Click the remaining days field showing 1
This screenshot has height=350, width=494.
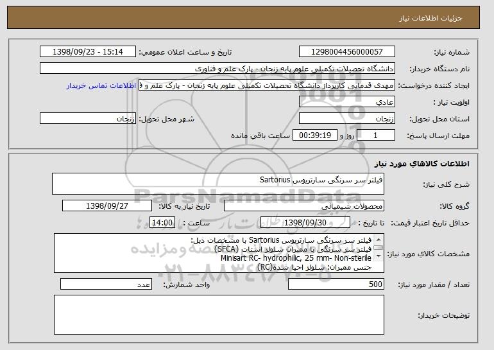[x=375, y=136]
